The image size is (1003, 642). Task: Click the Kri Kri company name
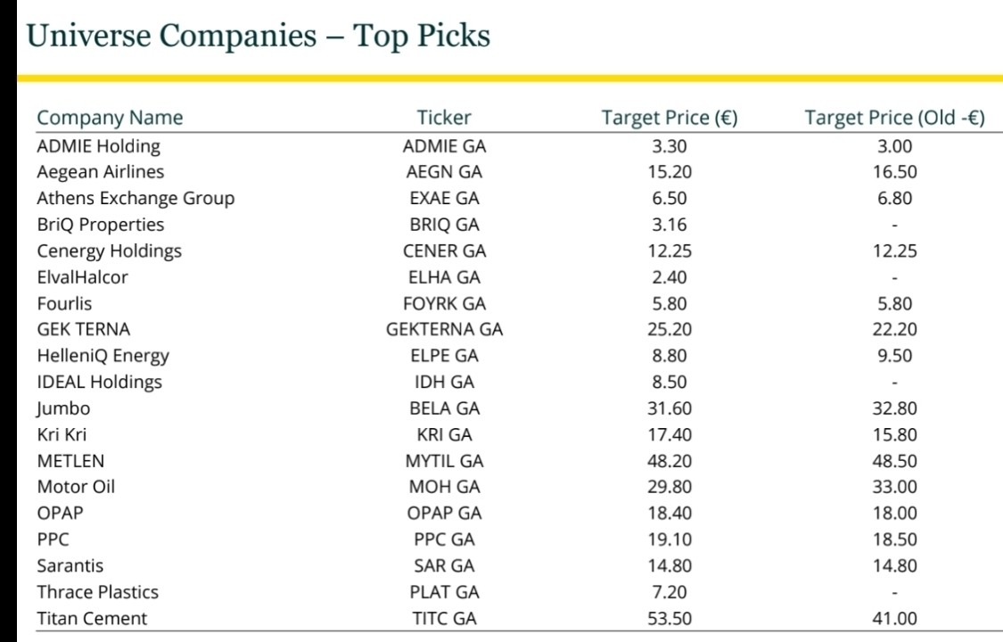tap(62, 435)
